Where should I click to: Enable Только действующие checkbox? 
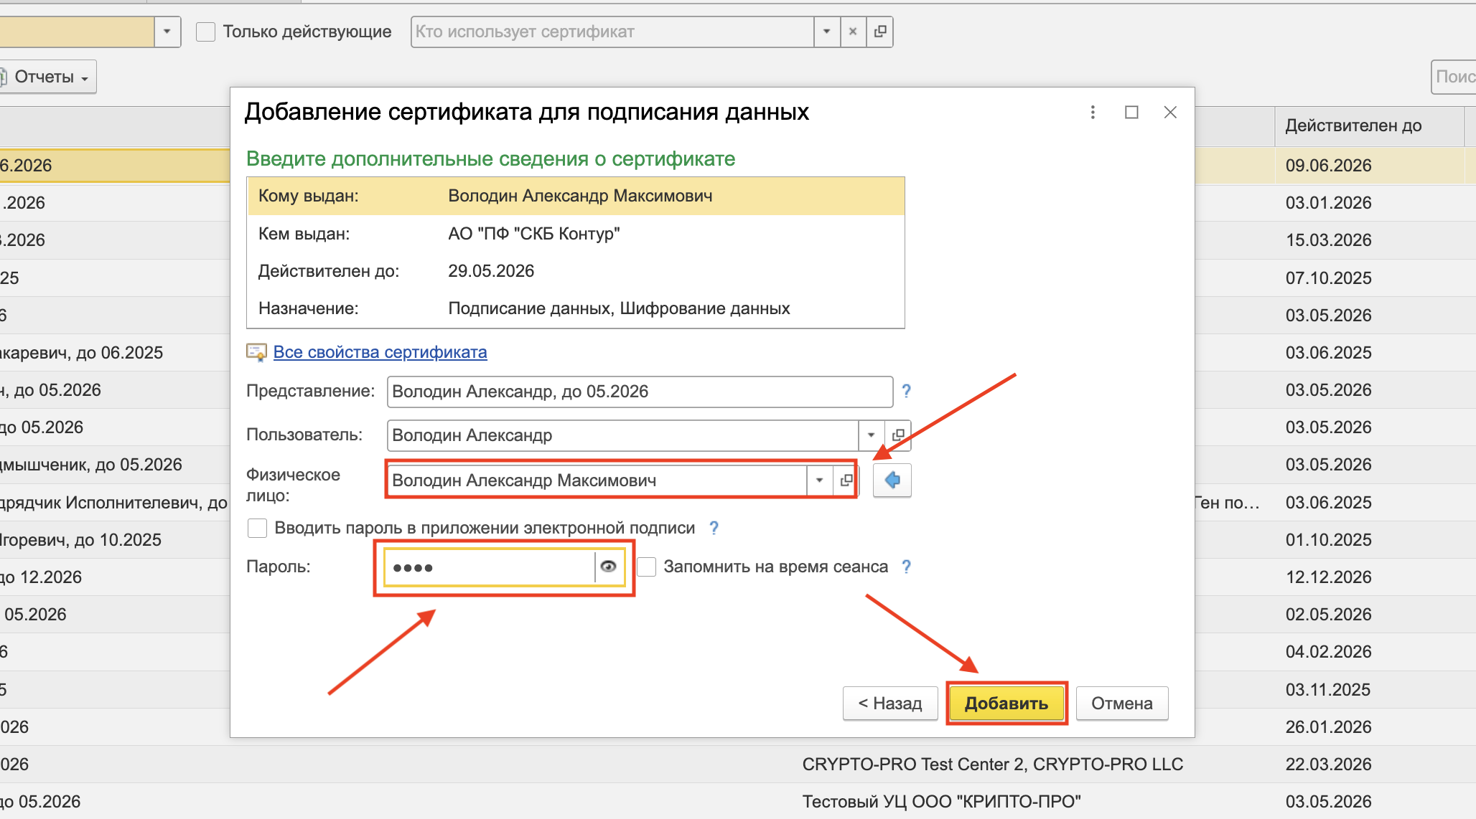(206, 32)
